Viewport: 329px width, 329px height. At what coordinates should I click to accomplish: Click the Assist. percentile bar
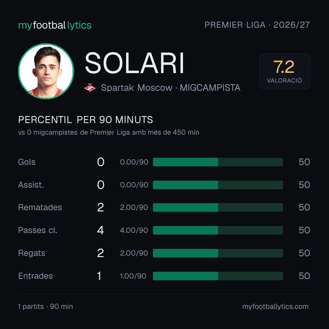coord(218,185)
